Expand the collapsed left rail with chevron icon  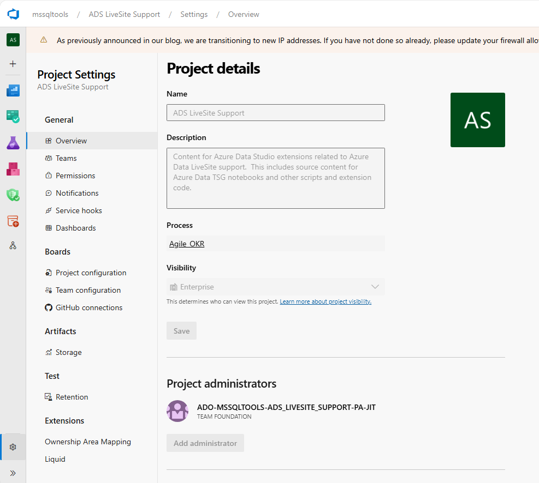coord(13,473)
